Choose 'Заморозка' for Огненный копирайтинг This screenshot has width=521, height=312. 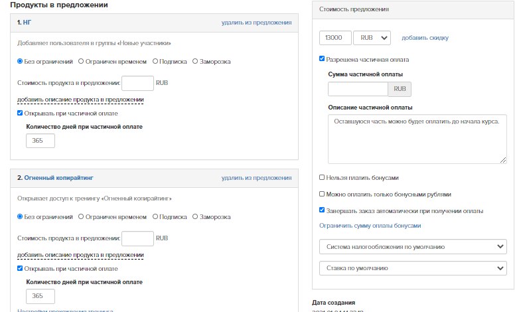pos(195,216)
